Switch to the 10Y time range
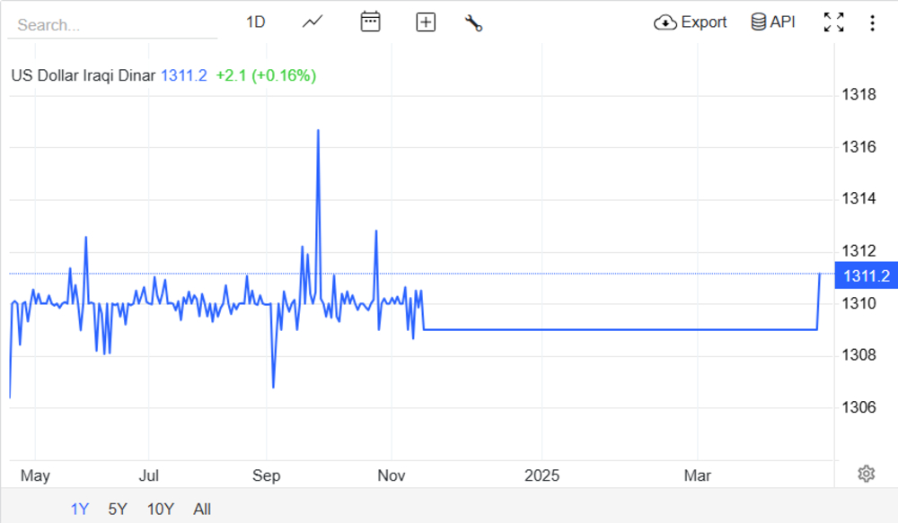This screenshot has height=523, width=898. (x=160, y=509)
